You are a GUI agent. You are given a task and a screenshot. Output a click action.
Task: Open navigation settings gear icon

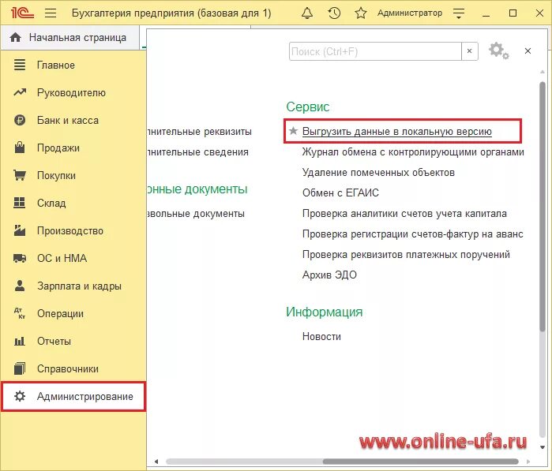[x=498, y=51]
